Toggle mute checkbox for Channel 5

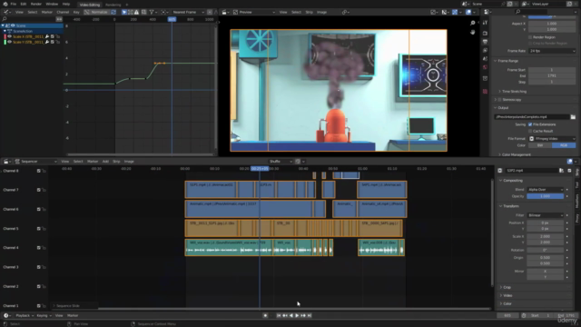tap(38, 228)
